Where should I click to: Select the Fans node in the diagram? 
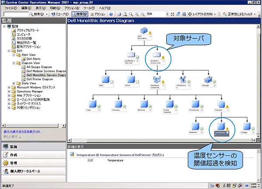(x=92, y=104)
